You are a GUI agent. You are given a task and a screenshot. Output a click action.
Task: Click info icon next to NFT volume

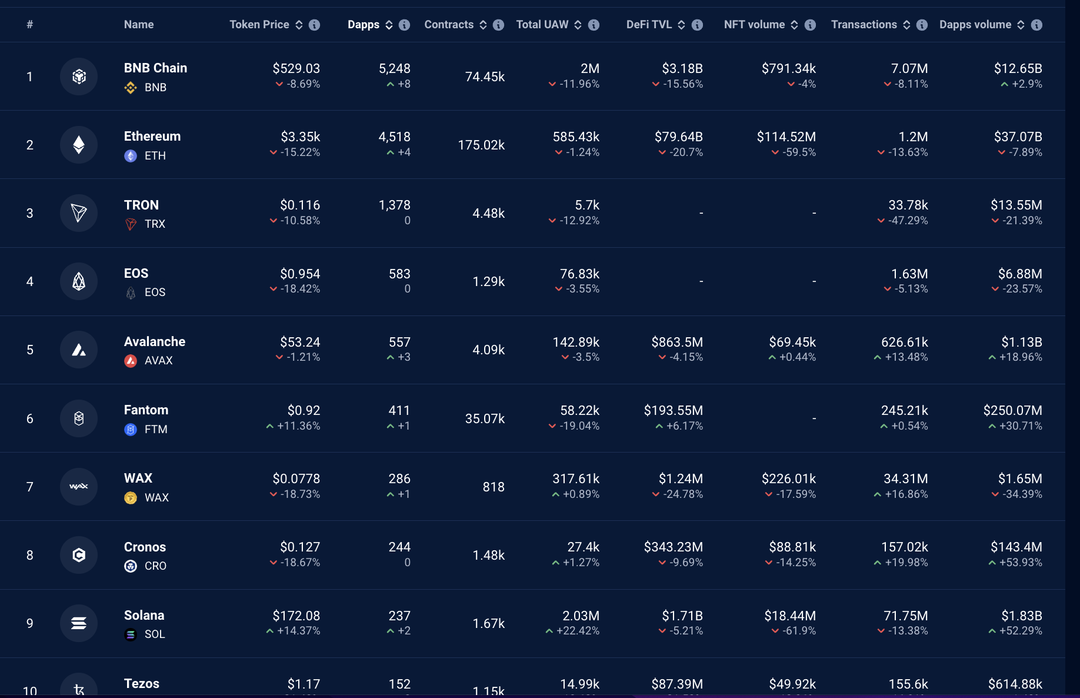coord(810,25)
